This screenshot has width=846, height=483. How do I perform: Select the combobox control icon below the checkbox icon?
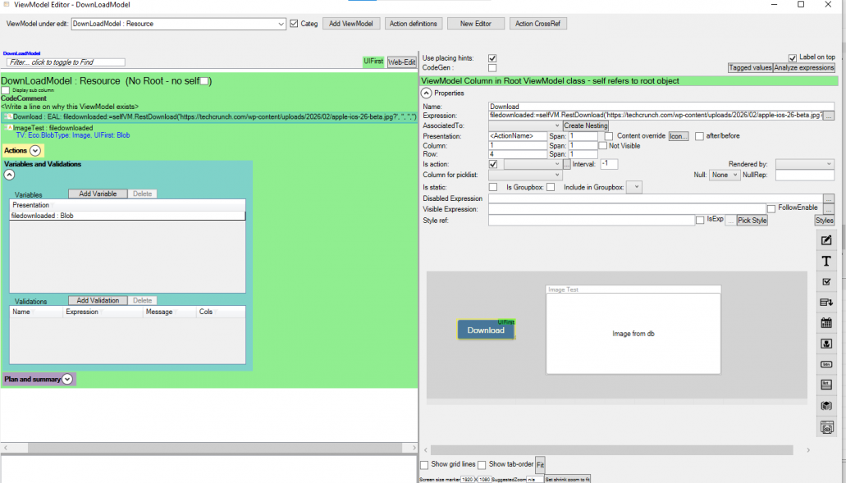tap(826, 302)
